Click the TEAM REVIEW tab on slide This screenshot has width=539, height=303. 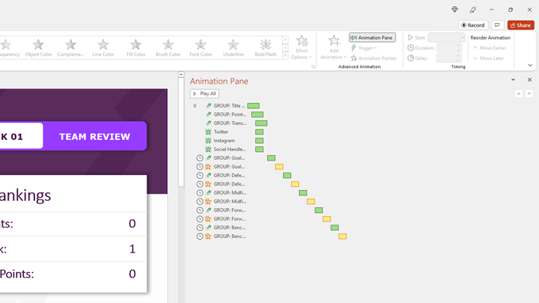tap(95, 137)
